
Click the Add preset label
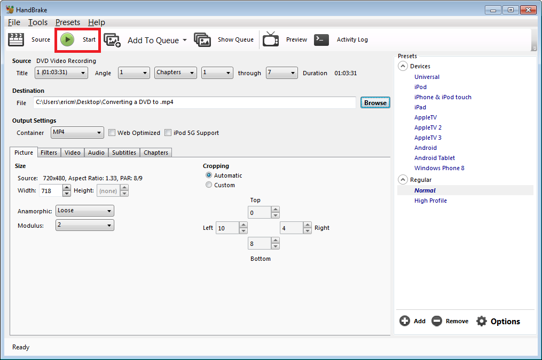click(x=420, y=322)
